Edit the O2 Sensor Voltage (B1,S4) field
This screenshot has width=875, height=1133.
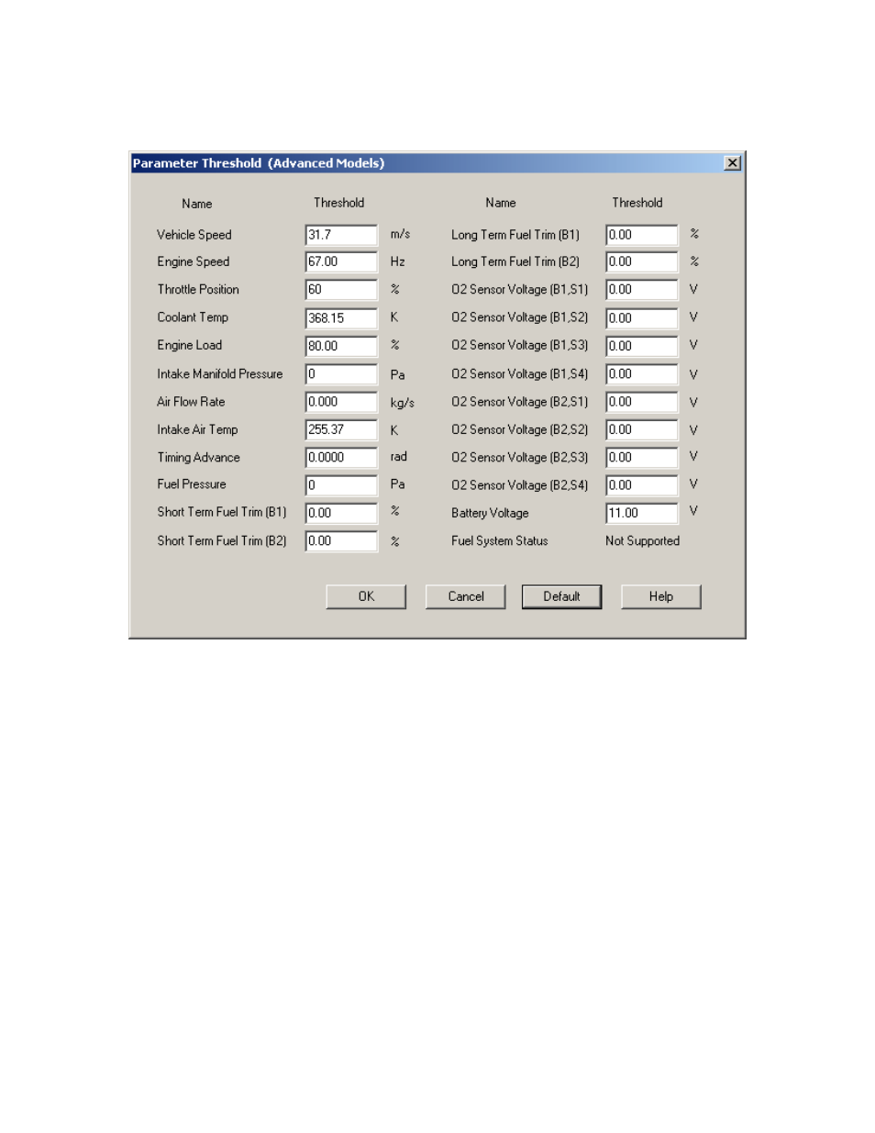pos(642,374)
